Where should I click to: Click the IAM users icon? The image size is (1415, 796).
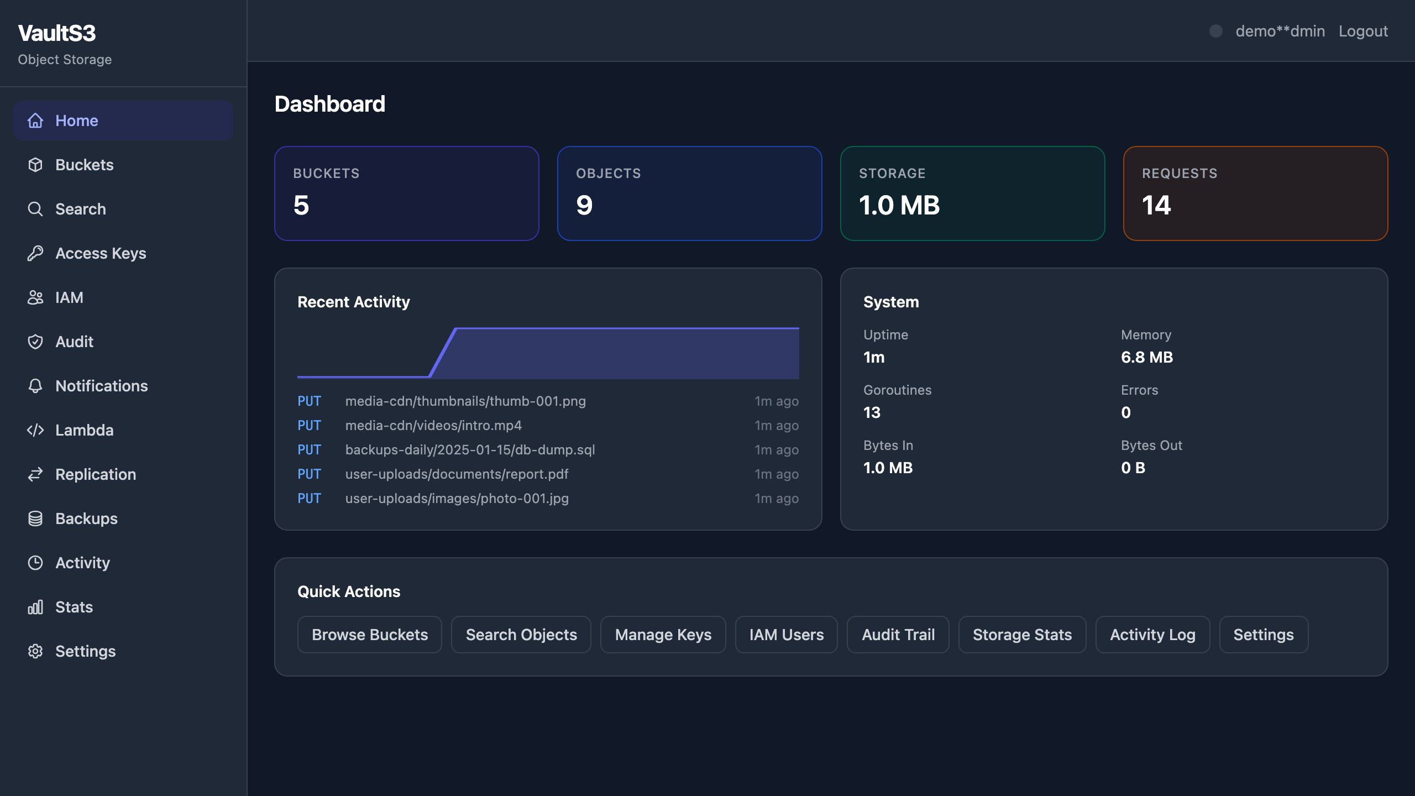[35, 297]
